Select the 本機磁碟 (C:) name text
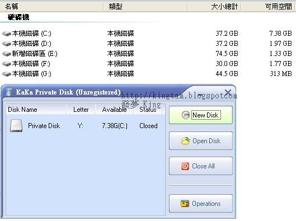The image size is (296, 221). coord(31,34)
